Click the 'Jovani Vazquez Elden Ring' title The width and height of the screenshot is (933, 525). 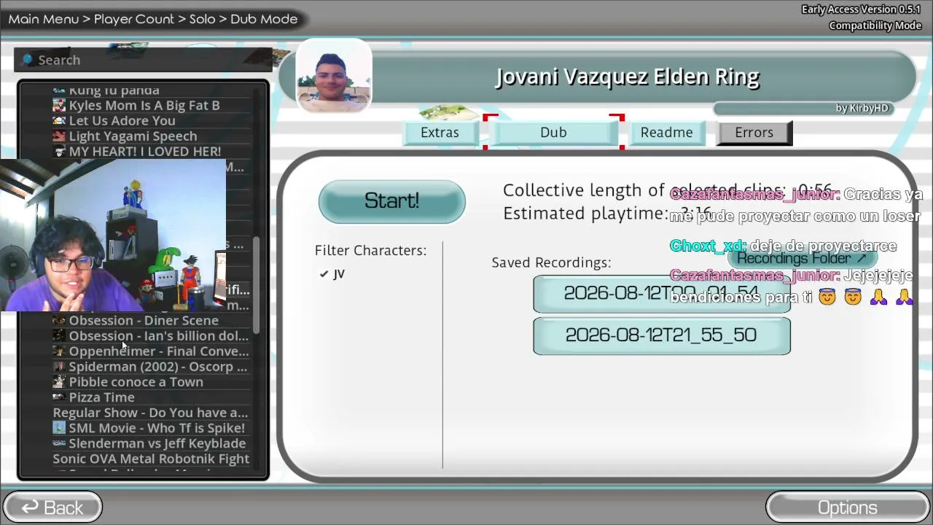click(x=628, y=77)
